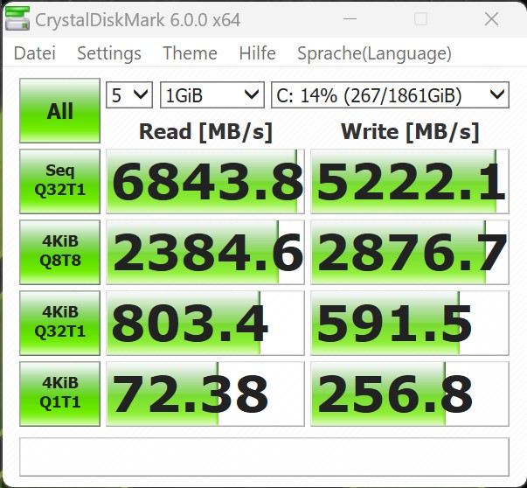The image size is (527, 488).
Task: Minimize the CrystalDiskMark window
Action: pos(350,19)
